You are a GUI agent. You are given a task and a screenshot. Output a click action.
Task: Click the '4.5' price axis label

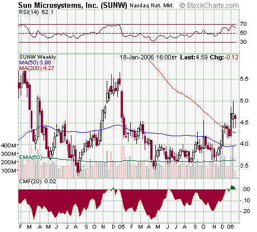(244, 123)
